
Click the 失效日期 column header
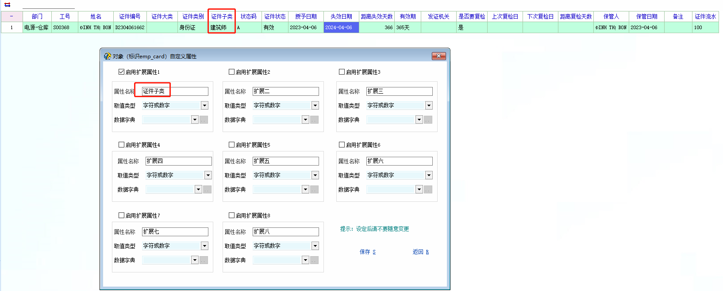(341, 16)
